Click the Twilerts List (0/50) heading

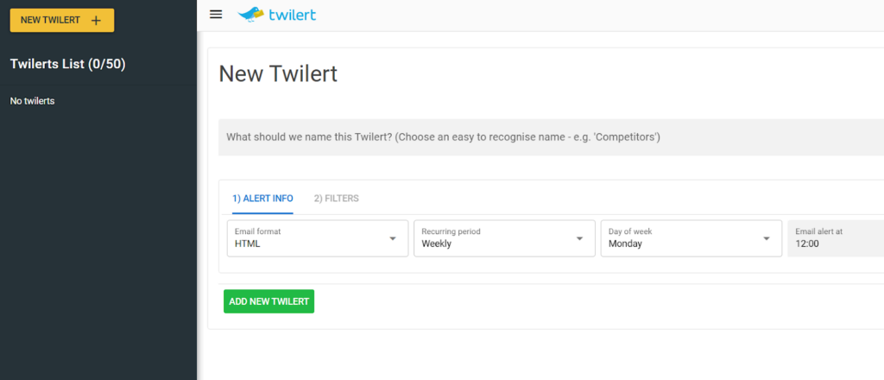pyautogui.click(x=68, y=64)
